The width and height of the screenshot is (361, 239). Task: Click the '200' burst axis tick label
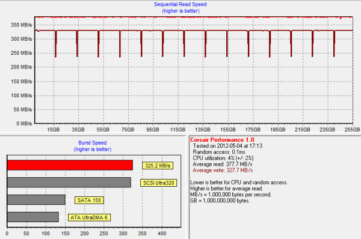pos(84,234)
